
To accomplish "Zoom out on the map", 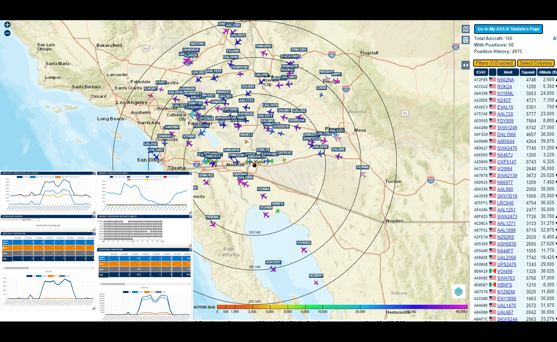I will click(x=7, y=33).
